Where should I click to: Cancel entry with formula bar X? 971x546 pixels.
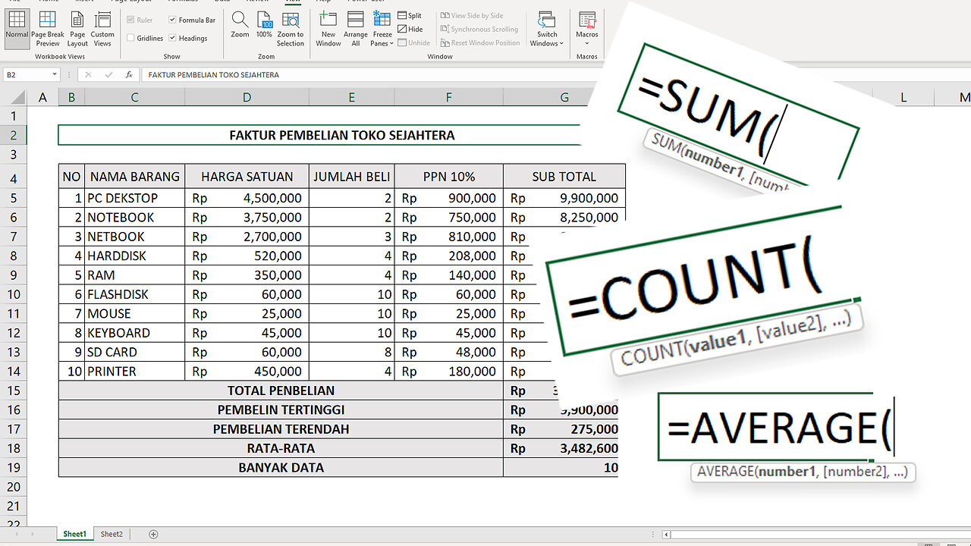pos(89,75)
